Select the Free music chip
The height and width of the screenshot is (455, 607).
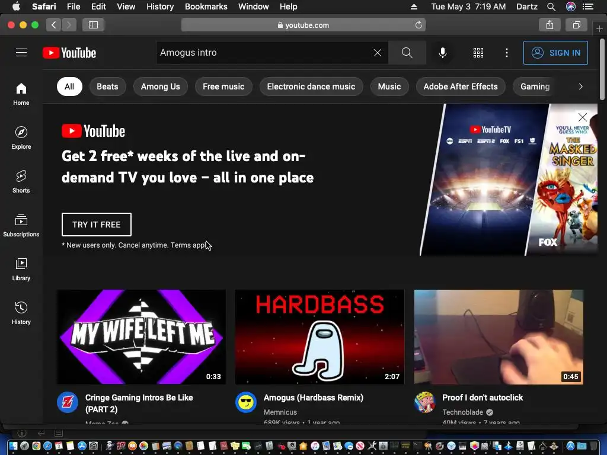(x=223, y=86)
